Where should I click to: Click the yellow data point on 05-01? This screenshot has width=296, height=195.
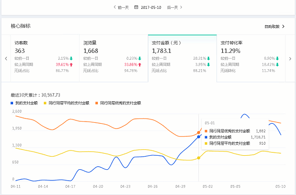click(199, 158)
